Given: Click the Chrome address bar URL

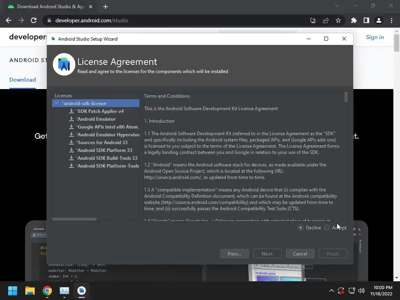Looking at the screenshot, I should 91,20.
